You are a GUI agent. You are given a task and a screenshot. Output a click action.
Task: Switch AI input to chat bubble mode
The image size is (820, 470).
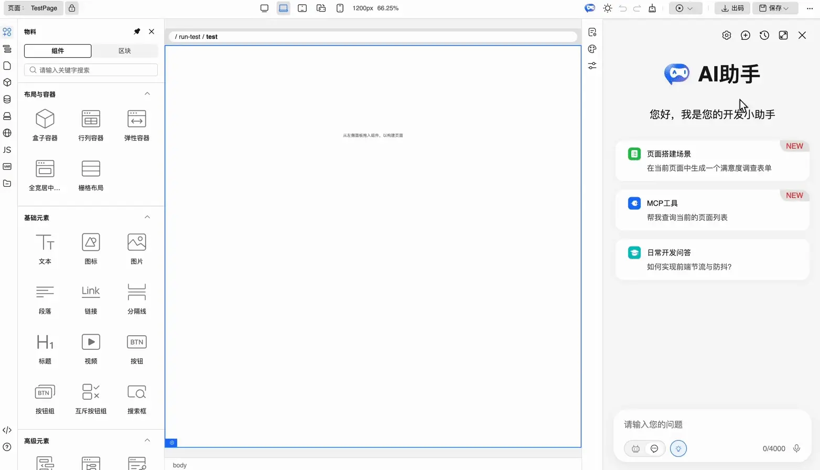tap(654, 448)
